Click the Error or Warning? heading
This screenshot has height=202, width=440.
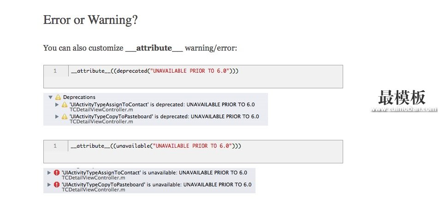pos(90,20)
